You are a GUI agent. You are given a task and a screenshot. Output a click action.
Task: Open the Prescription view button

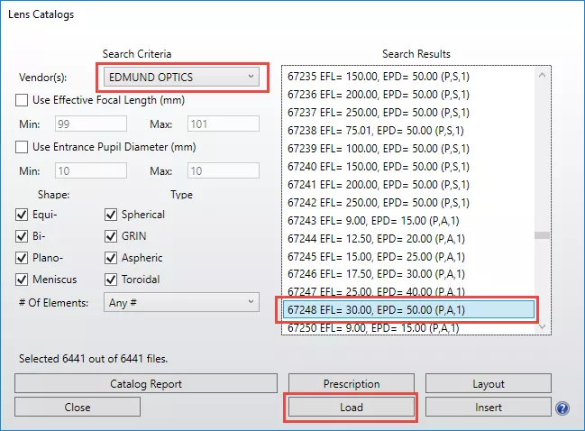(351, 384)
